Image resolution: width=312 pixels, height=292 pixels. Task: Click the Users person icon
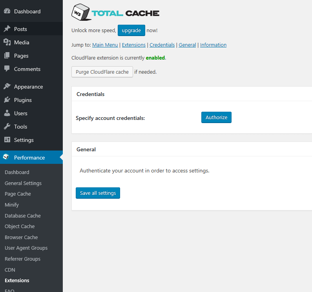[7, 113]
